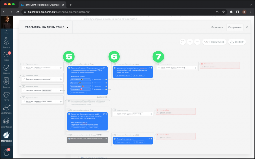This screenshot has width=255, height=159.
Task: Click Отменить to discard changes
Action: point(217,27)
